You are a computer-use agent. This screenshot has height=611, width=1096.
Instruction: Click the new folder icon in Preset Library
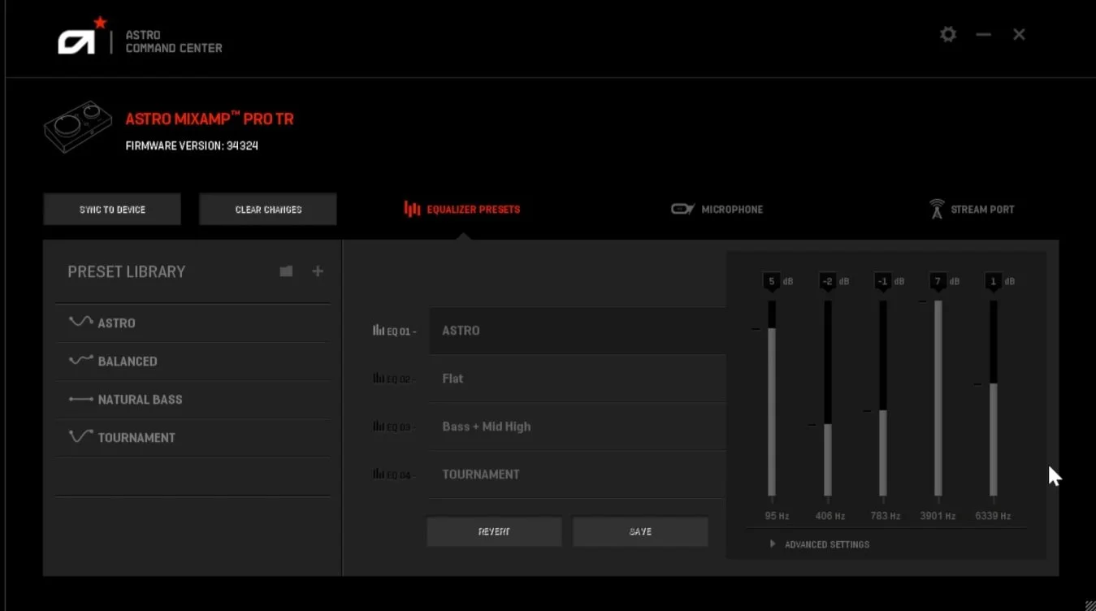point(286,271)
